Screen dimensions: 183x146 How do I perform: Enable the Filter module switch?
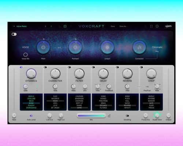pyautogui.click(x=69, y=67)
